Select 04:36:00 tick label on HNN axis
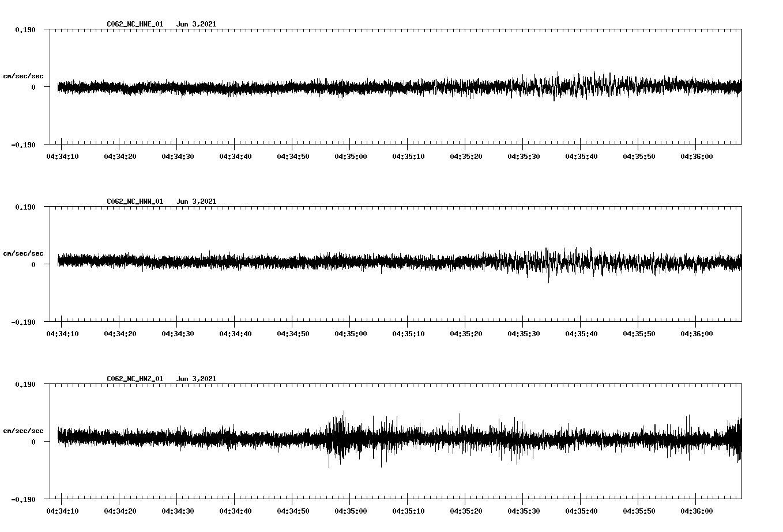The width and height of the screenshot is (783, 532). [x=697, y=334]
